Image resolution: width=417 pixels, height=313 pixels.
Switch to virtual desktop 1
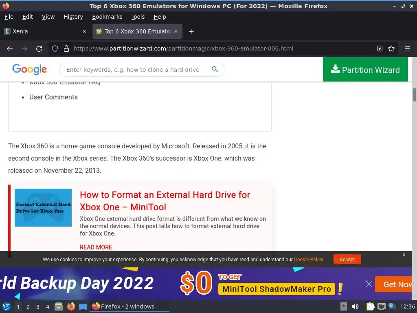[x=18, y=307]
